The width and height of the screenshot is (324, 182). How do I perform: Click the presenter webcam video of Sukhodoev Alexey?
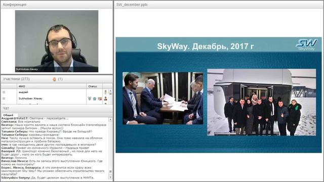coord(57,41)
